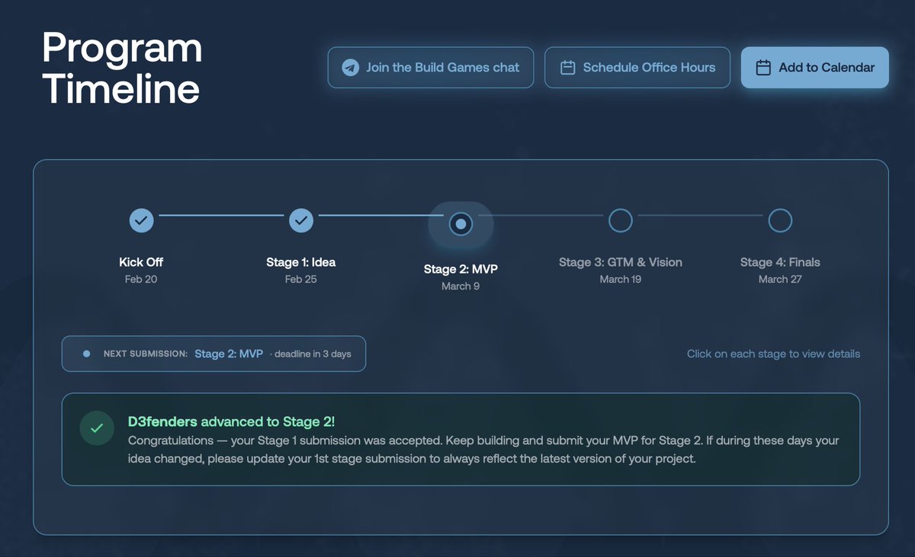This screenshot has height=557, width=915.
Task: Click calendar icon in Add to Calendar
Action: coord(763,68)
